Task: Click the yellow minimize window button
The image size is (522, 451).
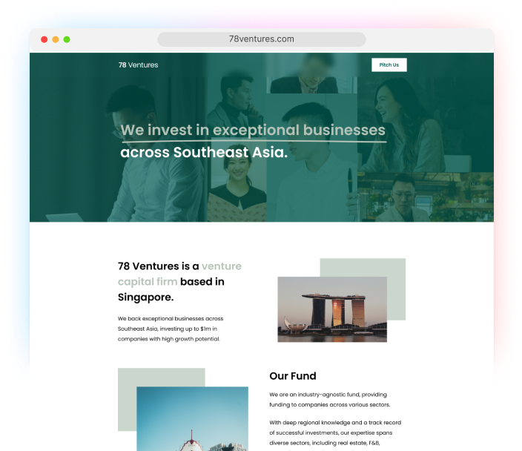Action: pyautogui.click(x=56, y=39)
